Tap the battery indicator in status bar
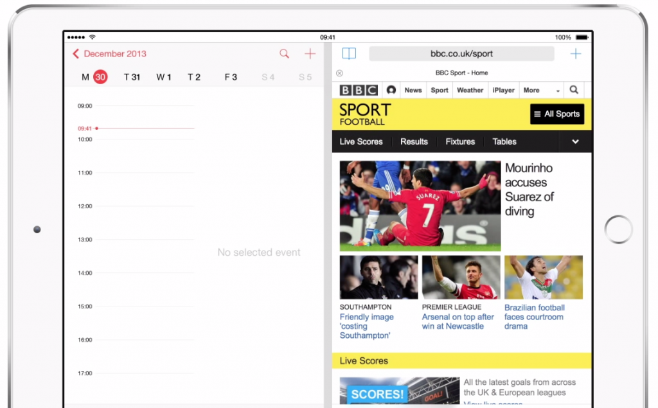This screenshot has height=408, width=658. (582, 37)
